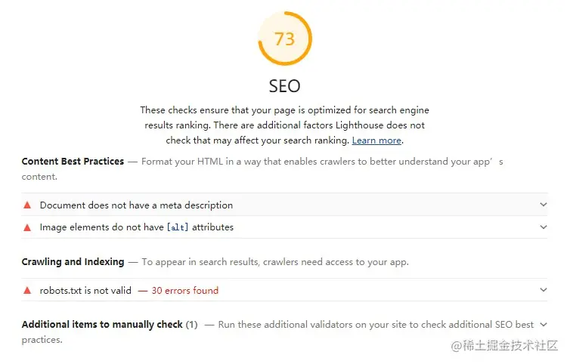
Task: Click the SEO score gauge showing 73
Action: coord(285,39)
